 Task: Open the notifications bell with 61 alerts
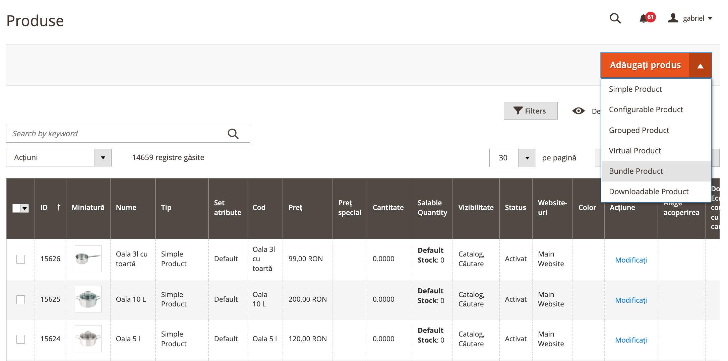click(643, 19)
